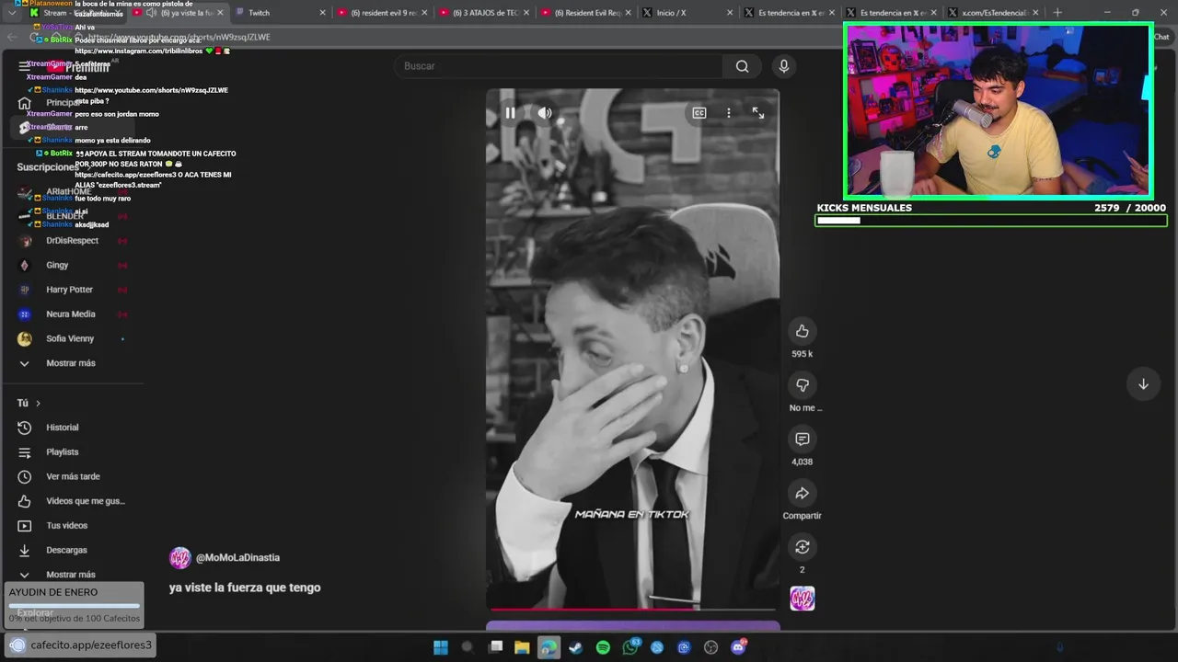1178x662 pixels.
Task: Switch to the Inicio / X tab
Action: (x=686, y=13)
